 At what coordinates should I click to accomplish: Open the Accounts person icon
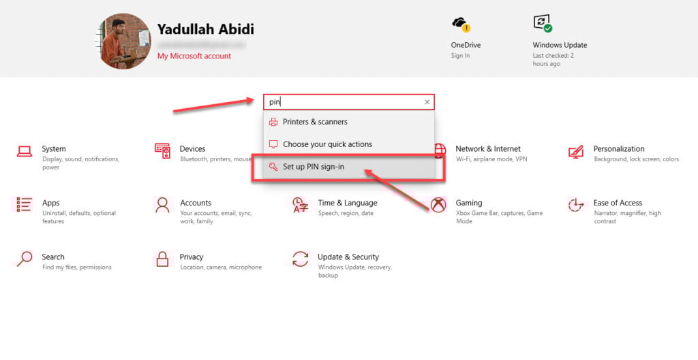click(162, 205)
